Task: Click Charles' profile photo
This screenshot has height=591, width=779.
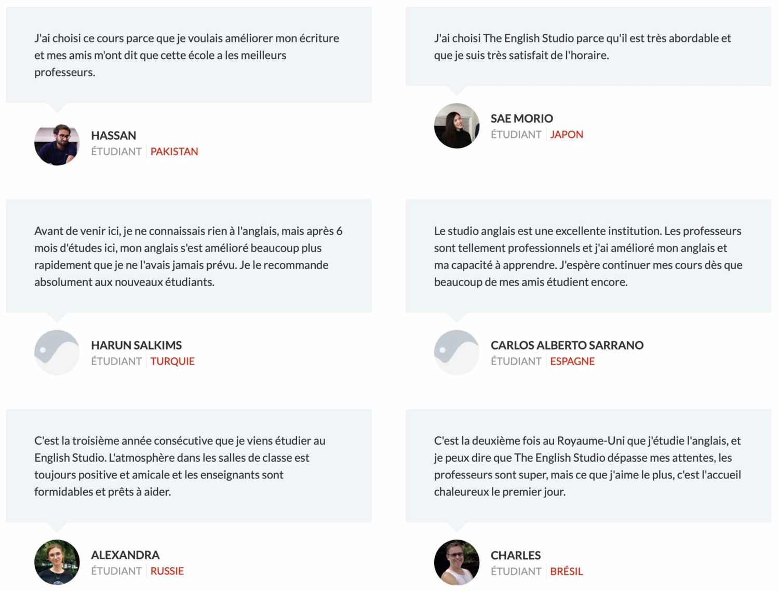Action: (456, 562)
